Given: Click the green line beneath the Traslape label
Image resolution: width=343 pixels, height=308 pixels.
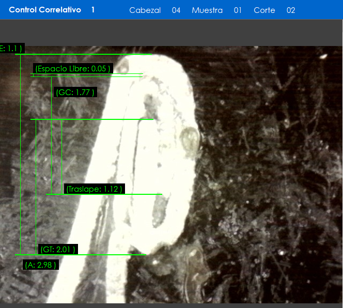Looking at the screenshot, I should (x=103, y=195).
